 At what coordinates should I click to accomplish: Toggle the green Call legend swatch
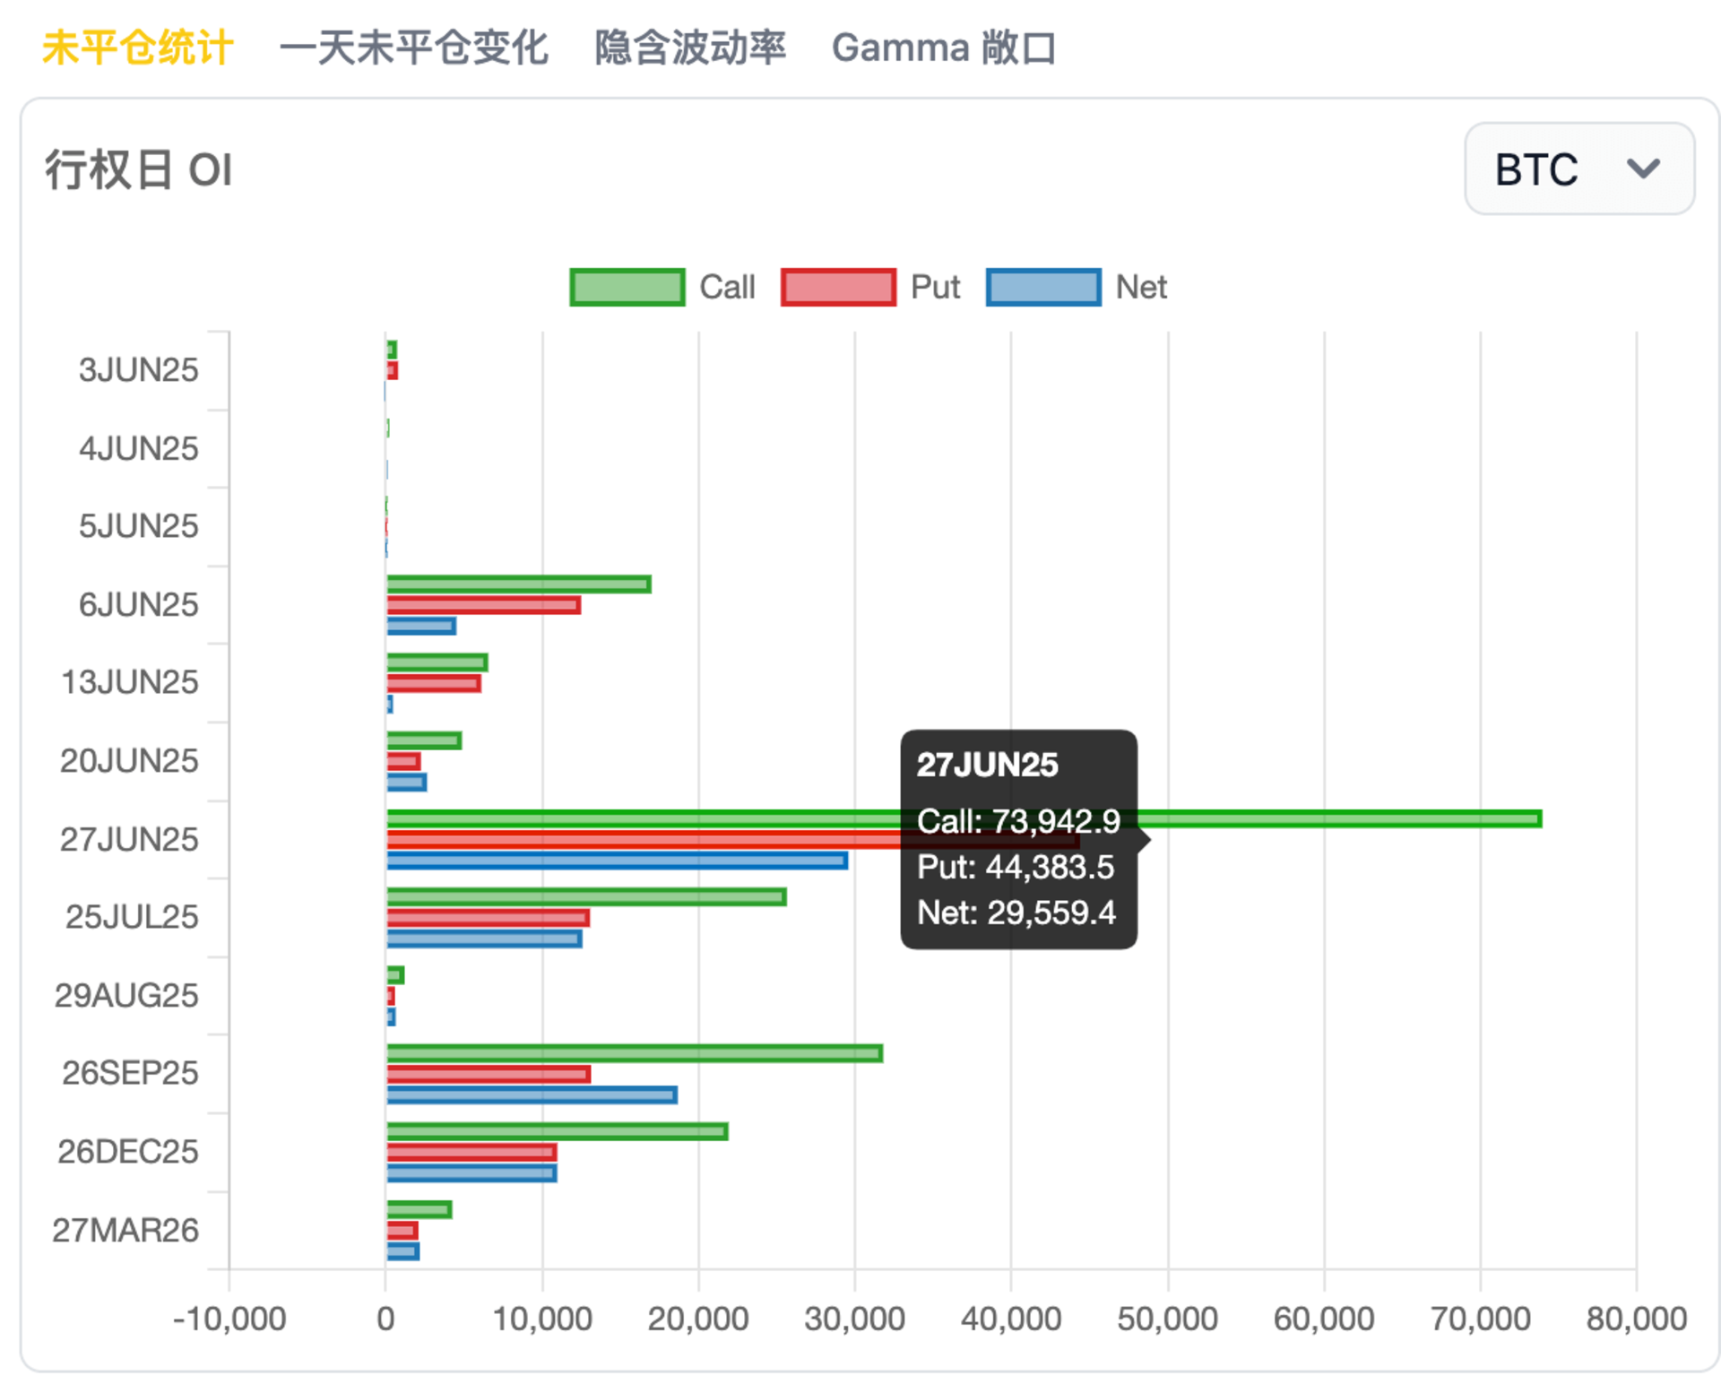(x=627, y=288)
